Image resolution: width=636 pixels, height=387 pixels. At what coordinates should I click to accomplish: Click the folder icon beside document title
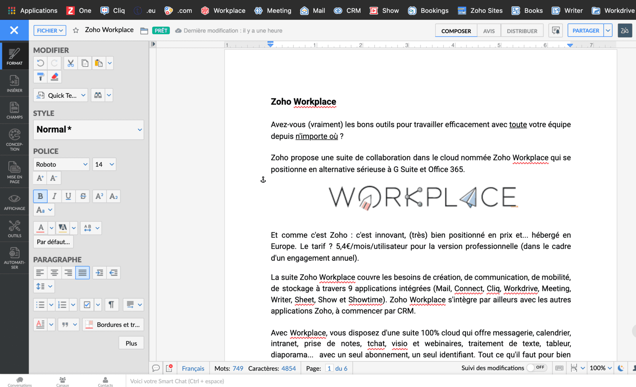pyautogui.click(x=144, y=31)
